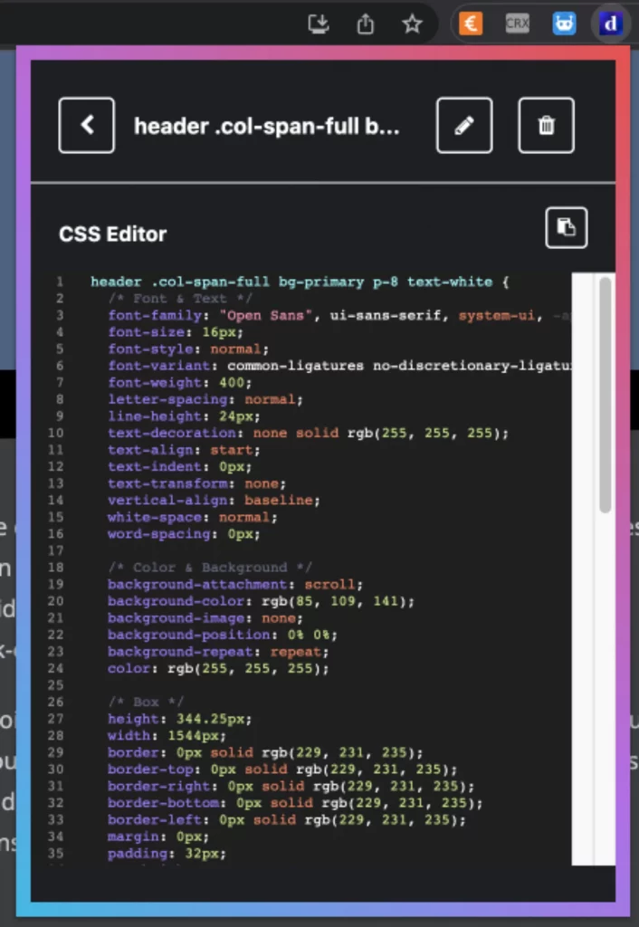Bookmark page with the star icon
Screen dimensions: 639x927
click(412, 24)
